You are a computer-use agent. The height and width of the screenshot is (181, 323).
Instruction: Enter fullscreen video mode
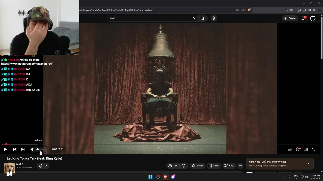point(314,149)
